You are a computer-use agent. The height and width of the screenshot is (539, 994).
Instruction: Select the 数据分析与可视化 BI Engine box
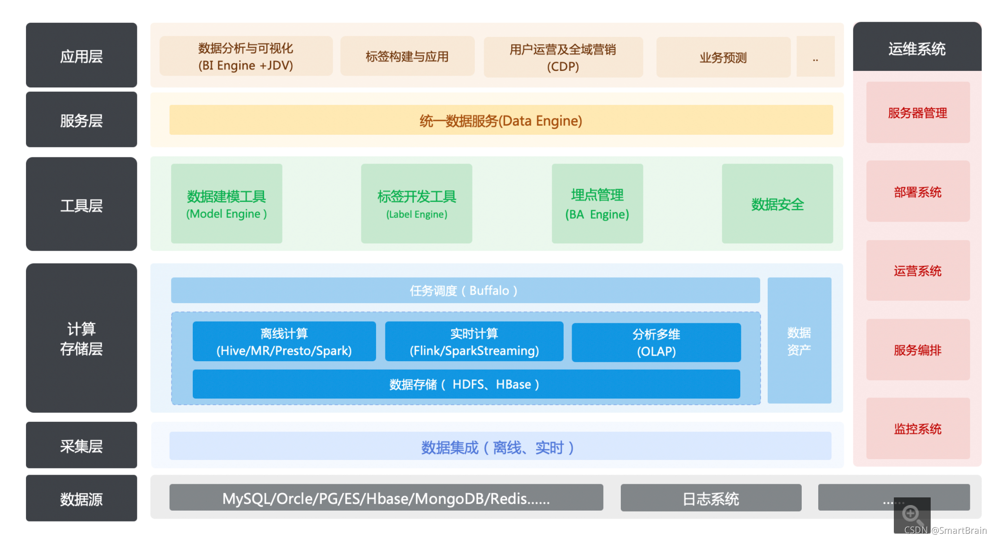click(246, 56)
